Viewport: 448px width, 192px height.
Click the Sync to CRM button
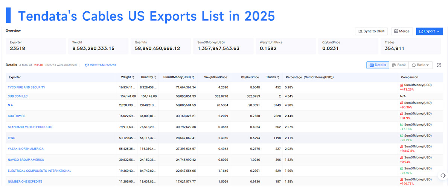coord(371,31)
